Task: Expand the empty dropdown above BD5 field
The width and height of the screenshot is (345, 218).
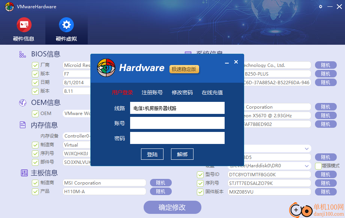Action: click(x=307, y=148)
